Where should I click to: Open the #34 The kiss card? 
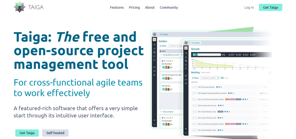tap(171, 88)
